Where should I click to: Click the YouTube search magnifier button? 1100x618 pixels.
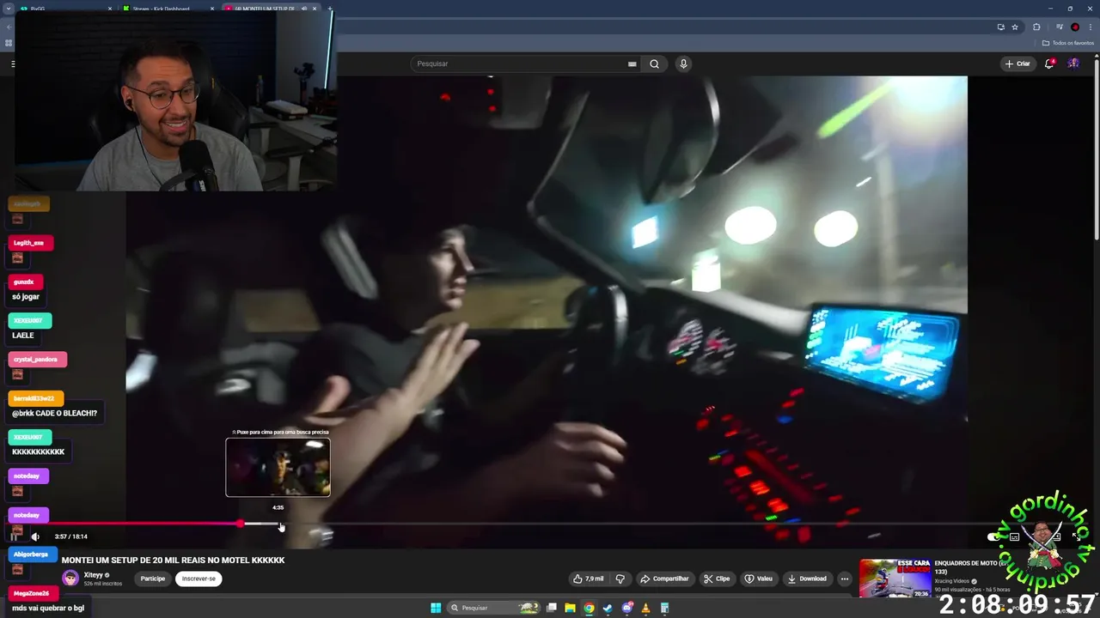coord(654,64)
